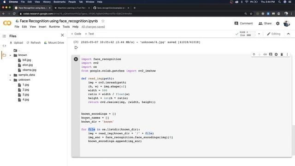The width and height of the screenshot is (295, 166).
Task: Click the Share button
Action: (x=265, y=24)
